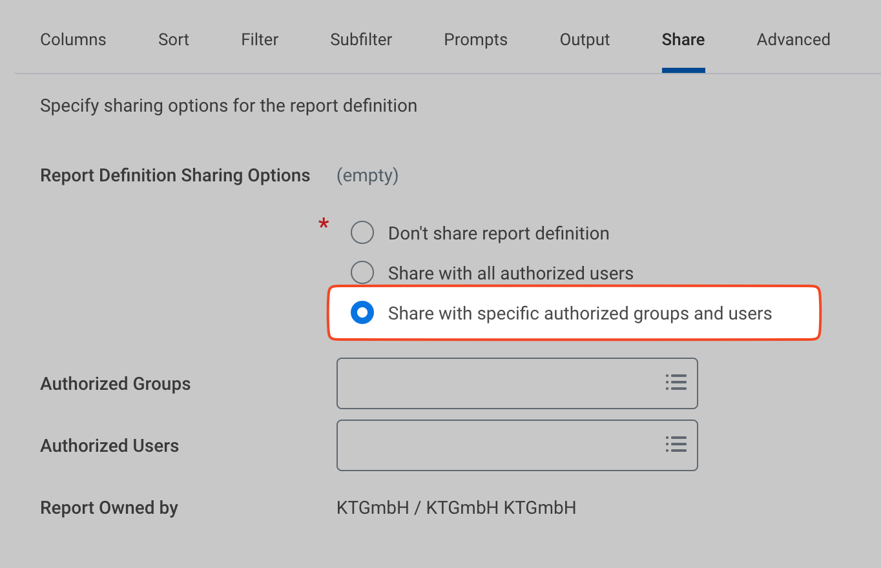This screenshot has height=568, width=881.
Task: Open the Authorized Users prompt list icon
Action: coord(676,445)
